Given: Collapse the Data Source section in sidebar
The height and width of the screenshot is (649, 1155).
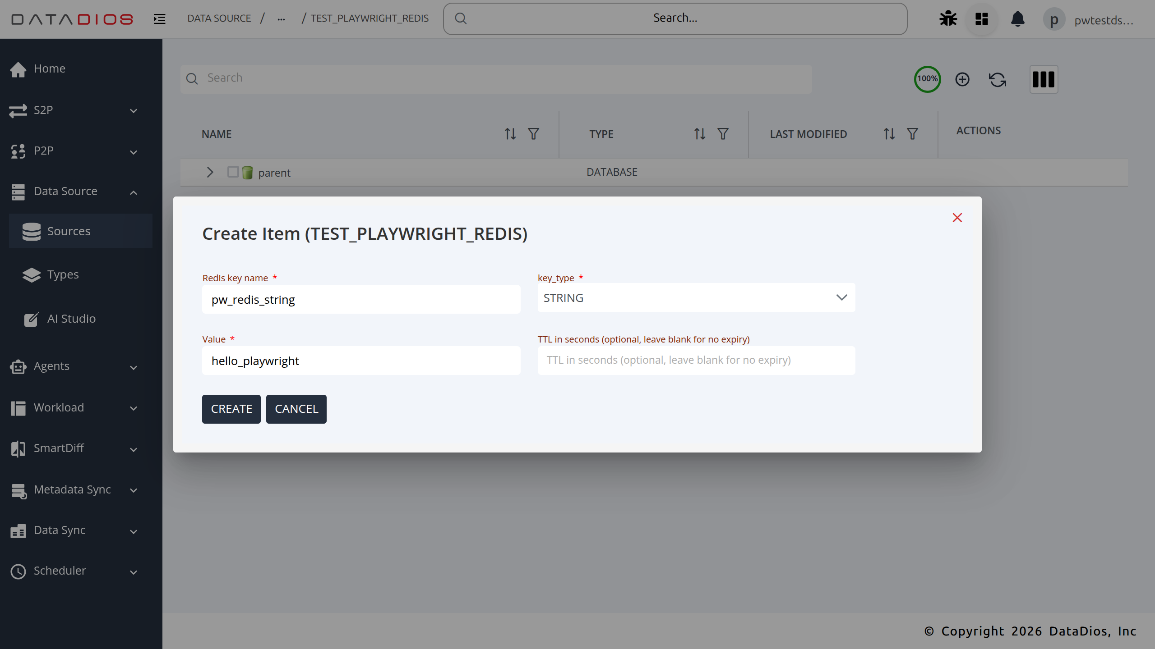Looking at the screenshot, I should (133, 192).
